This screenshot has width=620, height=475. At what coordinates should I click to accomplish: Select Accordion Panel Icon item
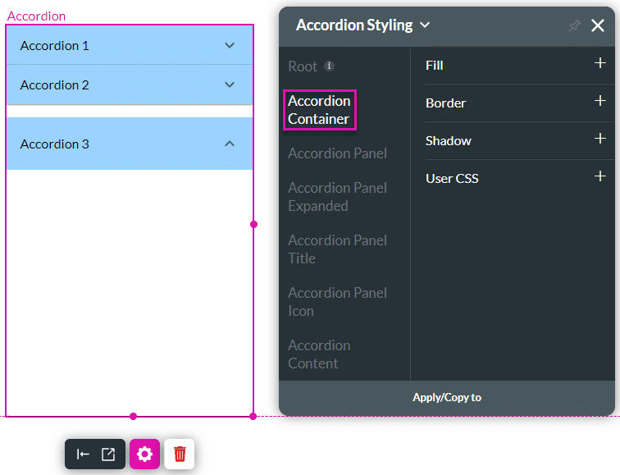(337, 302)
